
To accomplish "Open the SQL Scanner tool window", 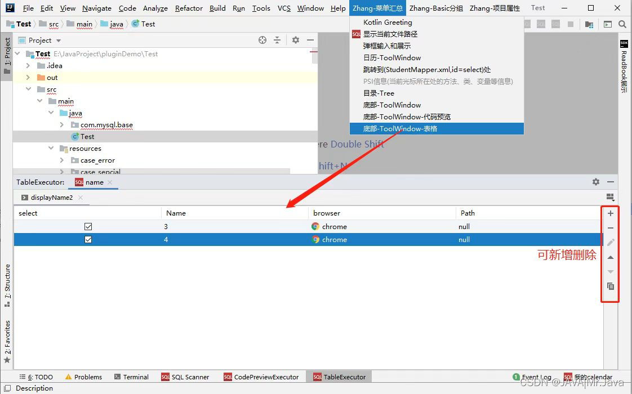I will coord(185,377).
